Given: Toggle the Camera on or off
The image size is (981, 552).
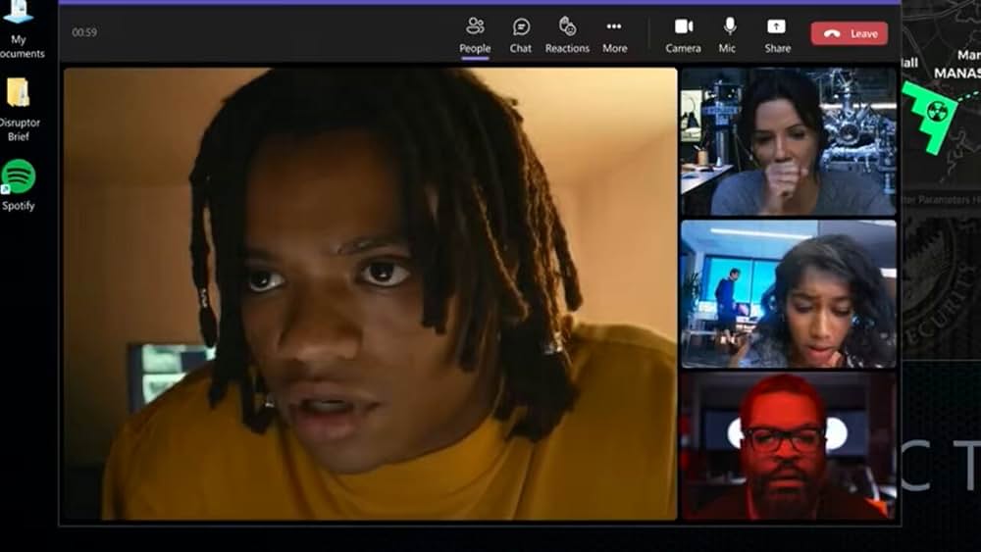Looking at the screenshot, I should [683, 34].
